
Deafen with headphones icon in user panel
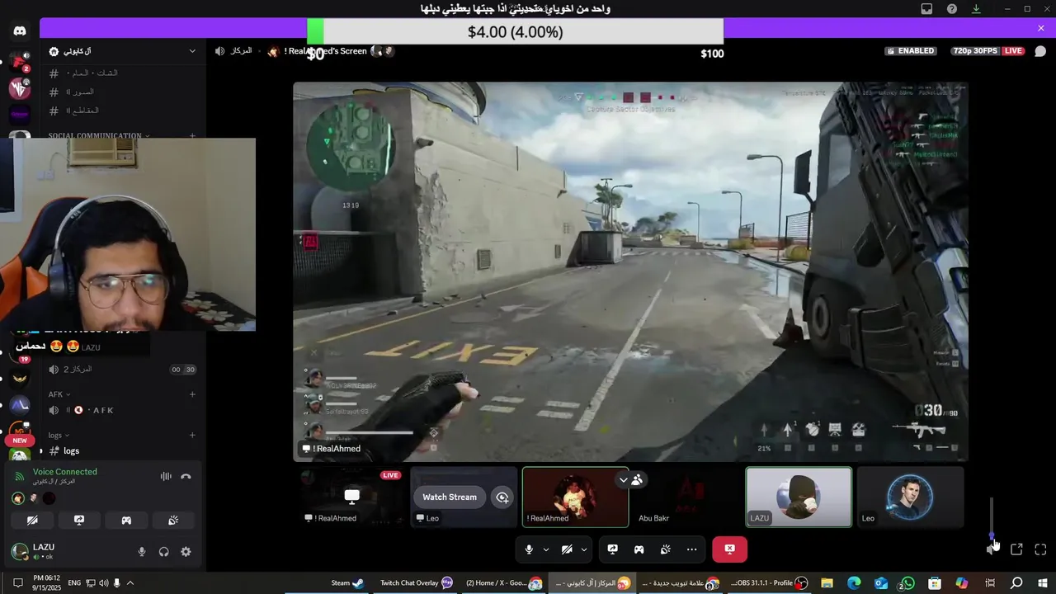[163, 552]
